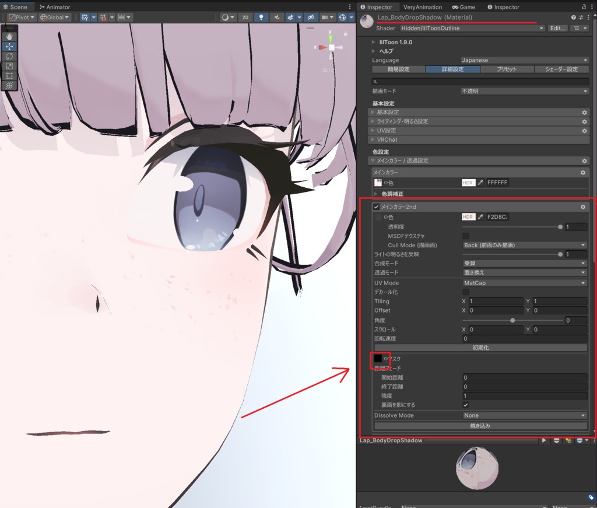Open the 合成モード 乗算 dropdown
This screenshot has height=508, width=597.
point(525,264)
